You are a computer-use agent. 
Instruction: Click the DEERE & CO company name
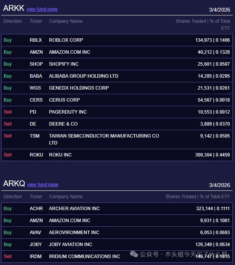(63, 124)
